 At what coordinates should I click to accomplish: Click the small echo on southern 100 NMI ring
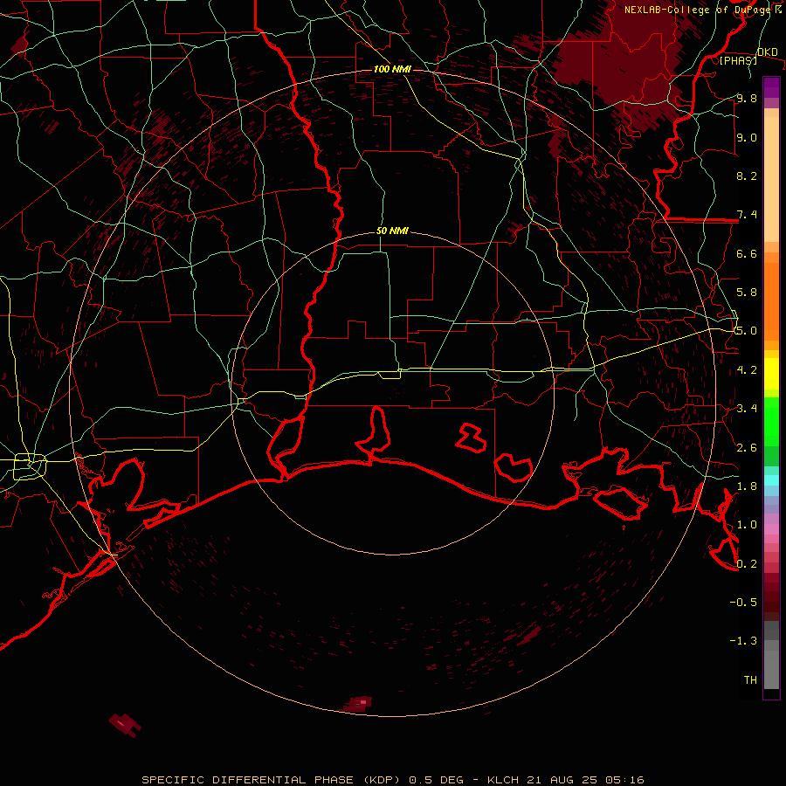358,703
